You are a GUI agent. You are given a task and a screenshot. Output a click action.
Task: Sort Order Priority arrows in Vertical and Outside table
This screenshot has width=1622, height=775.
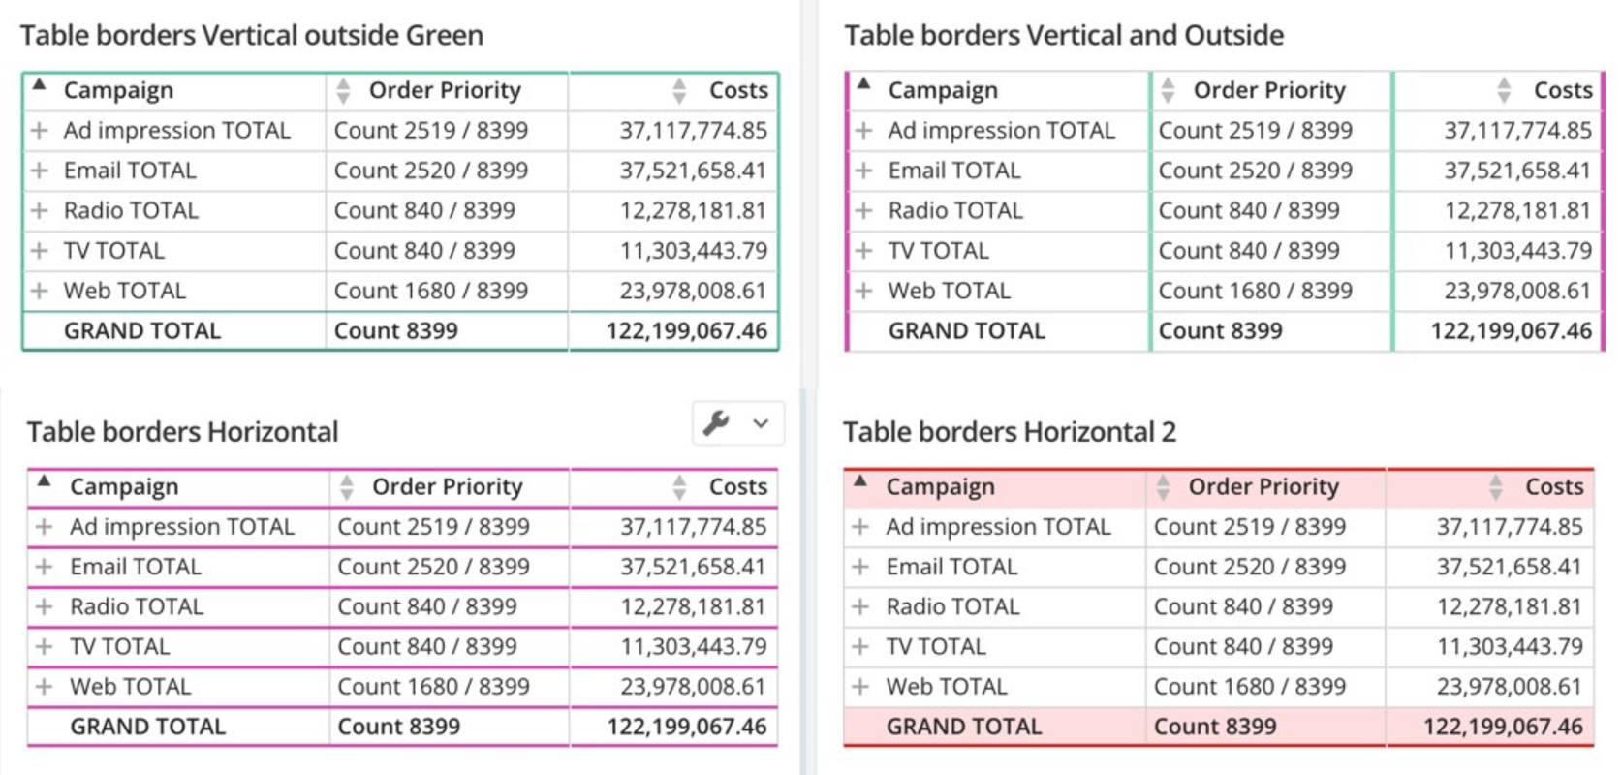pos(1168,91)
